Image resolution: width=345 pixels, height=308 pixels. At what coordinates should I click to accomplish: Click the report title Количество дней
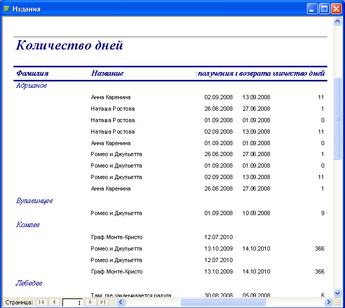pos(69,45)
